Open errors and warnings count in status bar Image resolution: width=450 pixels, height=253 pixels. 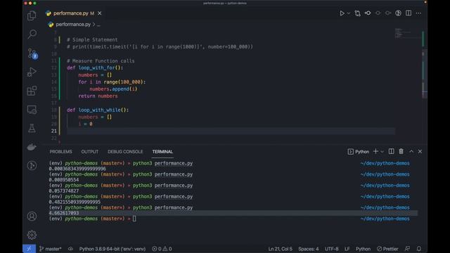click(x=162, y=249)
